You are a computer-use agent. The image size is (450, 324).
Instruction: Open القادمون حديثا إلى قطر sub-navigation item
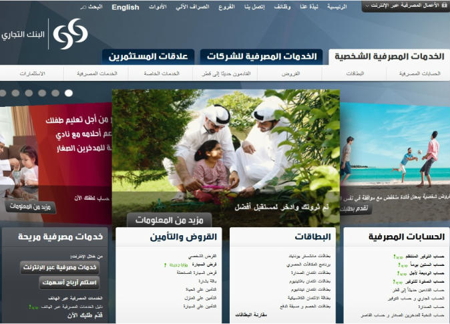click(x=226, y=73)
